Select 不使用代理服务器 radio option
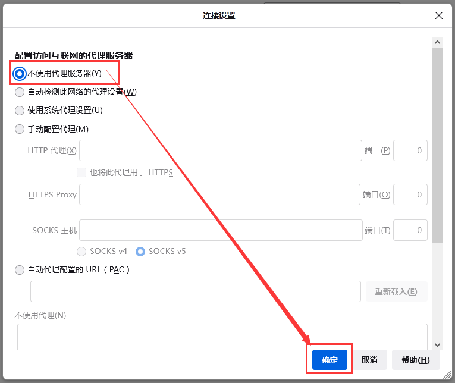 (x=20, y=74)
